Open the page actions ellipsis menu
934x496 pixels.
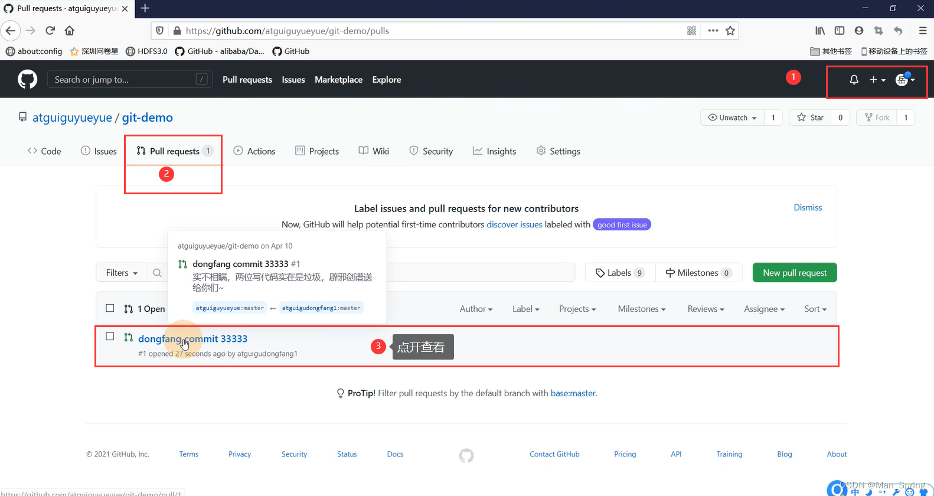[x=713, y=31]
